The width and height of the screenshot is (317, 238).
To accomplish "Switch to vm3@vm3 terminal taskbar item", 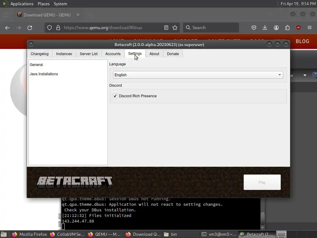I will (x=219, y=234).
